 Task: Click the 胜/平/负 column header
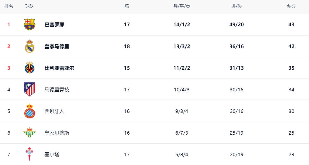coord(182,6)
